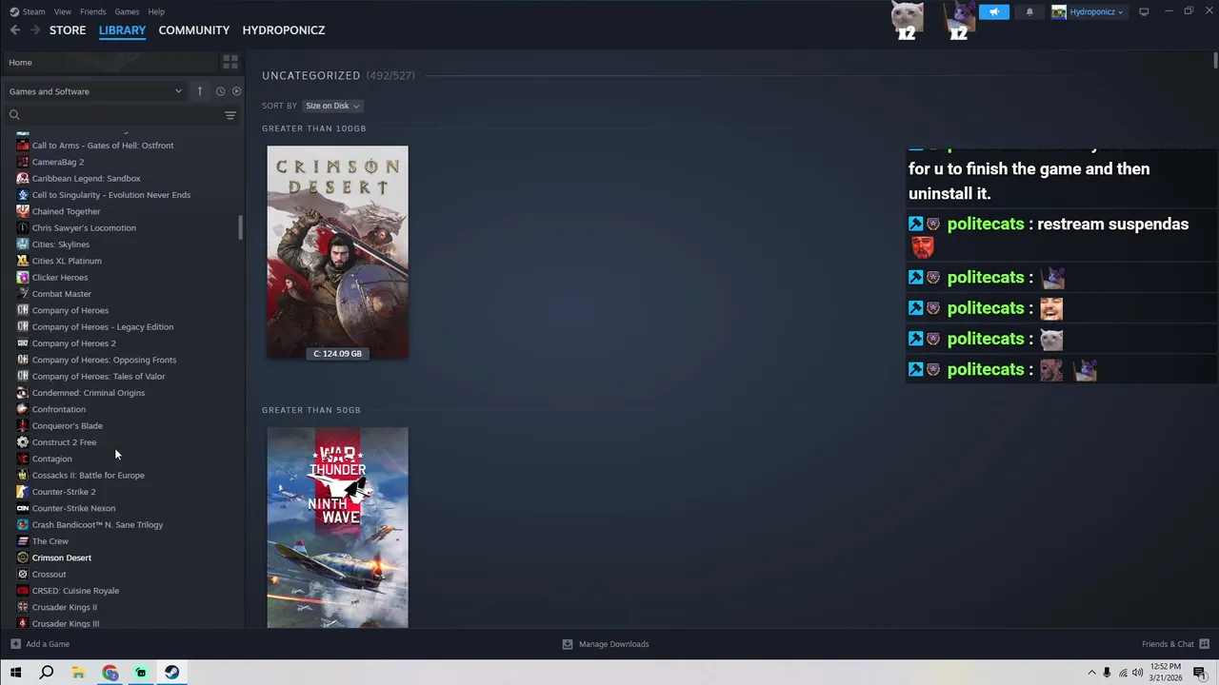Click the Crossout game icon
Image resolution: width=1219 pixels, height=685 pixels.
click(23, 575)
